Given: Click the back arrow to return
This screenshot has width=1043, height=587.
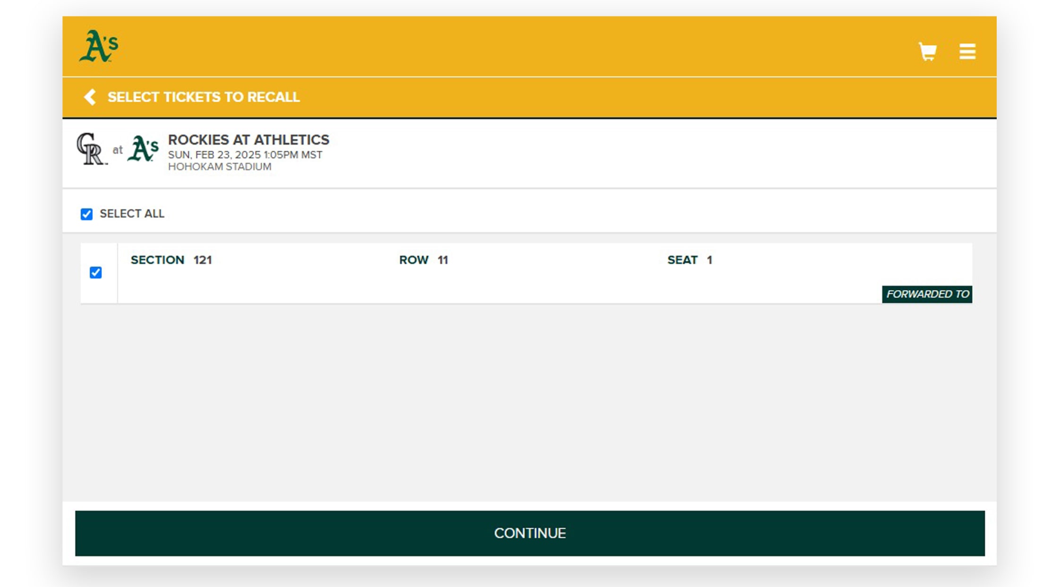Looking at the screenshot, I should 90,97.
